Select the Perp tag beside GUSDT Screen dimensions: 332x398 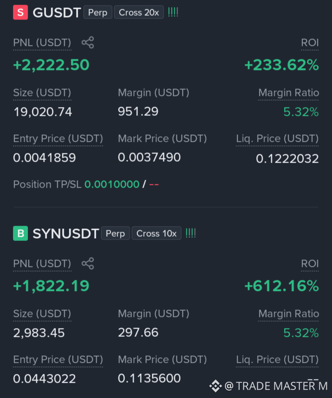(x=98, y=13)
